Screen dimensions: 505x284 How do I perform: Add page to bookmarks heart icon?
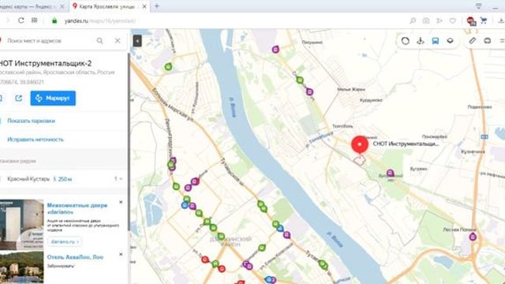452,21
